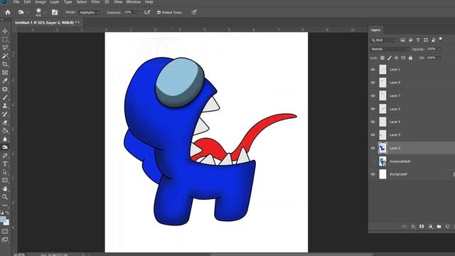Viewport: 455px width, 256px height.
Task: Hide the Background layer visibility
Action: point(373,174)
